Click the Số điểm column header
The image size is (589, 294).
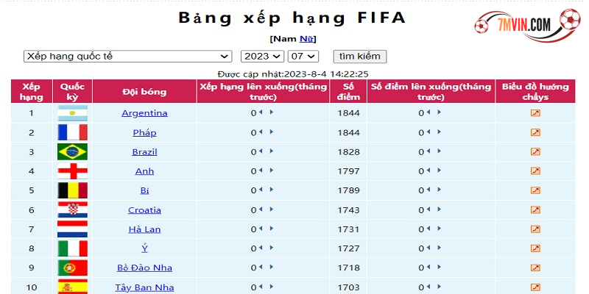pos(348,92)
